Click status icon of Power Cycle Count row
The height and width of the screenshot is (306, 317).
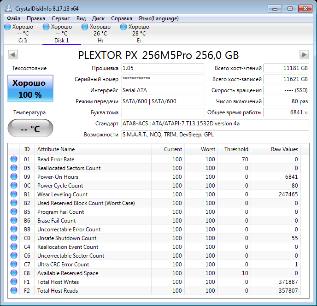tap(14, 185)
